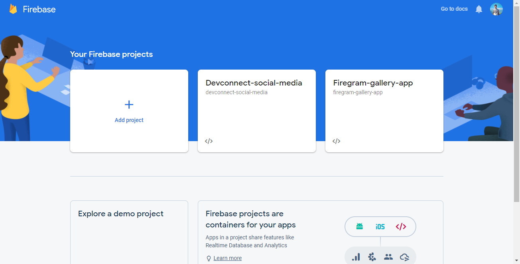Click the Firebase flame logo

point(13,9)
